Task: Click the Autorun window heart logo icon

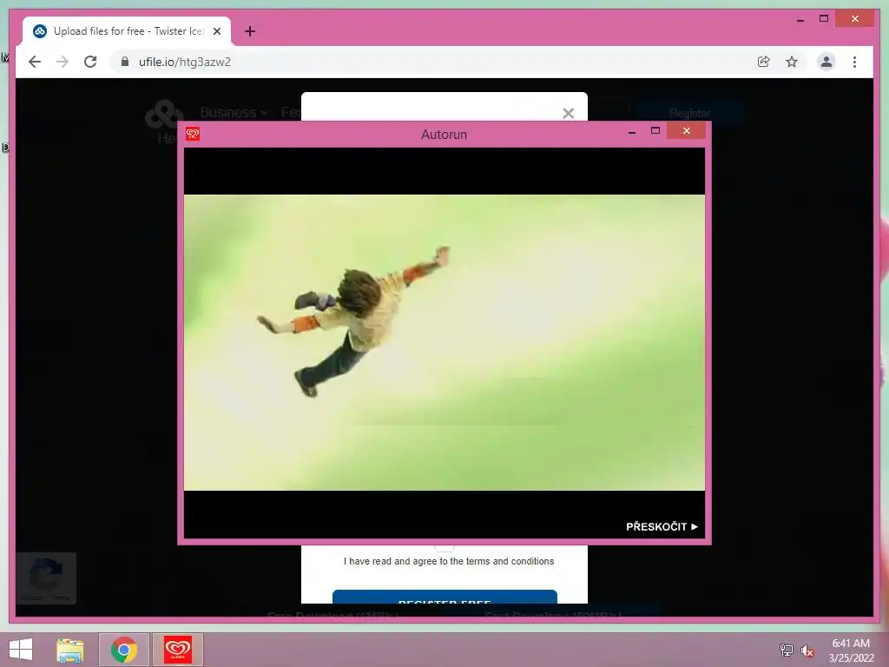Action: [x=193, y=134]
